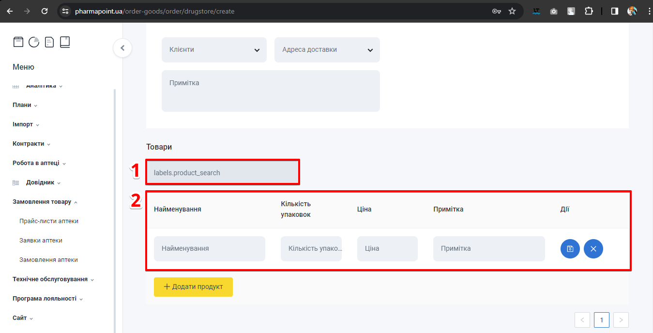Select page 1 in pagination
The image size is (653, 333).
pyautogui.click(x=601, y=320)
